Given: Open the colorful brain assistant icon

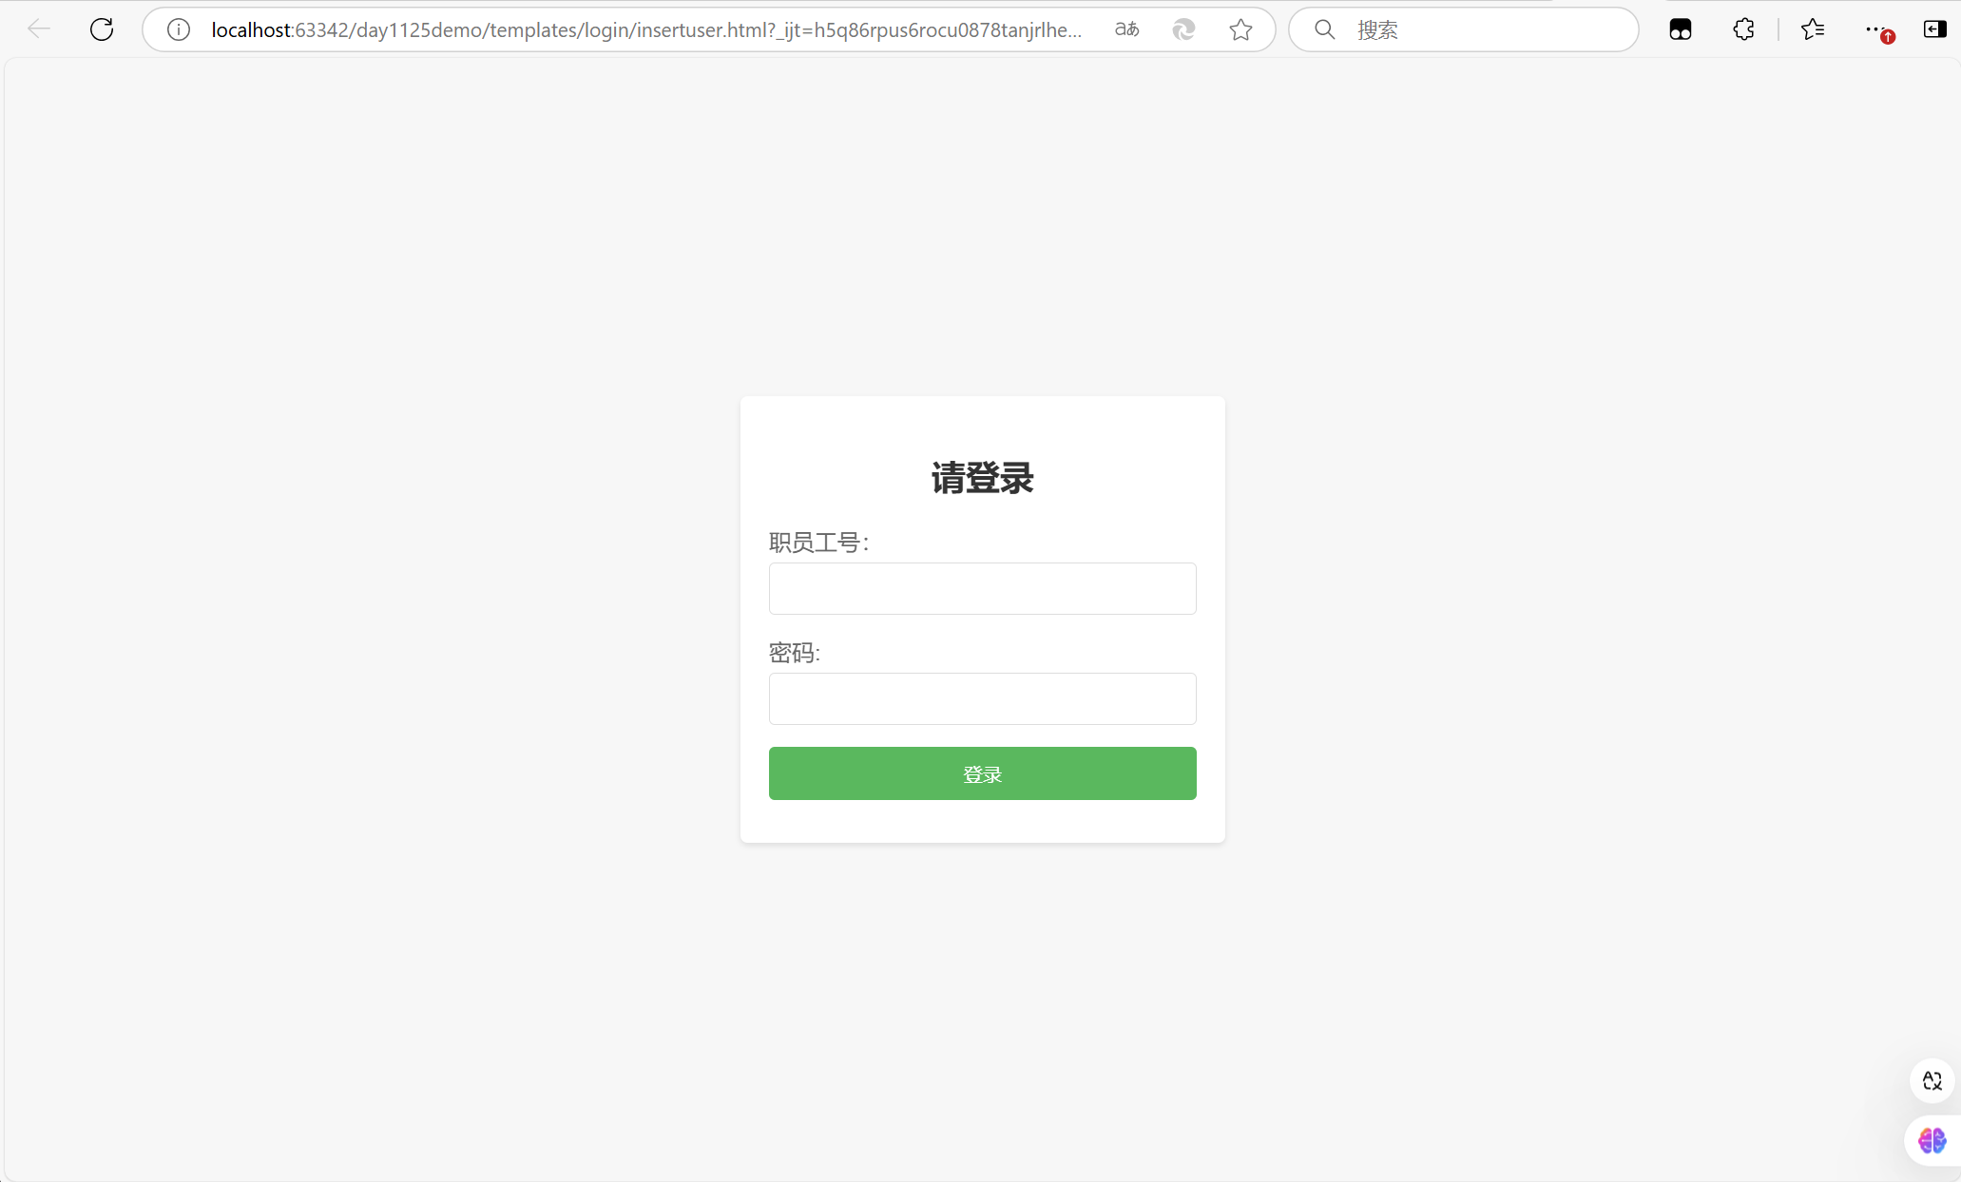Looking at the screenshot, I should [x=1932, y=1140].
